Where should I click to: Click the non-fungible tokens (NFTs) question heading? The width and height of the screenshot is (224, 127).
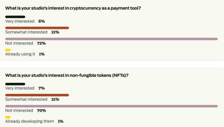click(x=67, y=75)
